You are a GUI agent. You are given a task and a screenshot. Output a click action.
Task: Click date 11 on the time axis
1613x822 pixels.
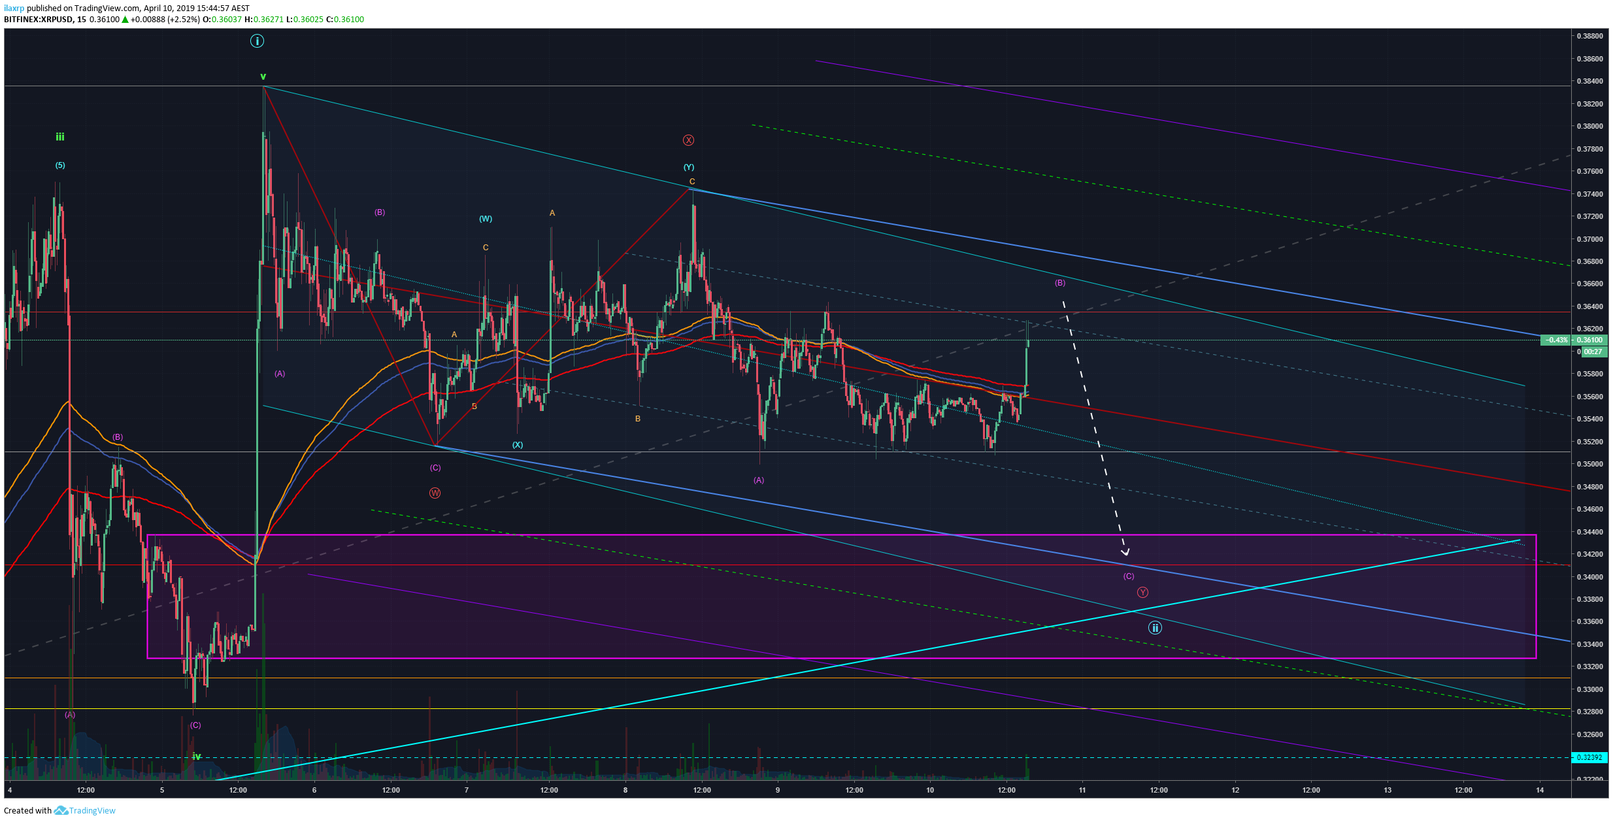(x=1082, y=790)
